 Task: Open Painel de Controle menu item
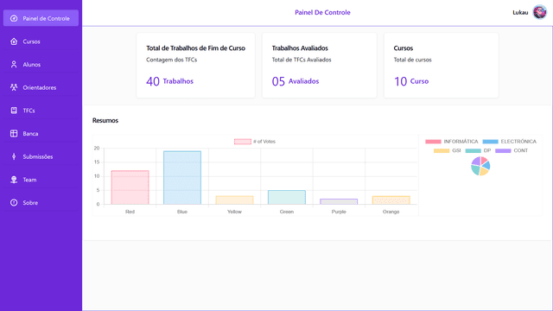click(x=41, y=18)
